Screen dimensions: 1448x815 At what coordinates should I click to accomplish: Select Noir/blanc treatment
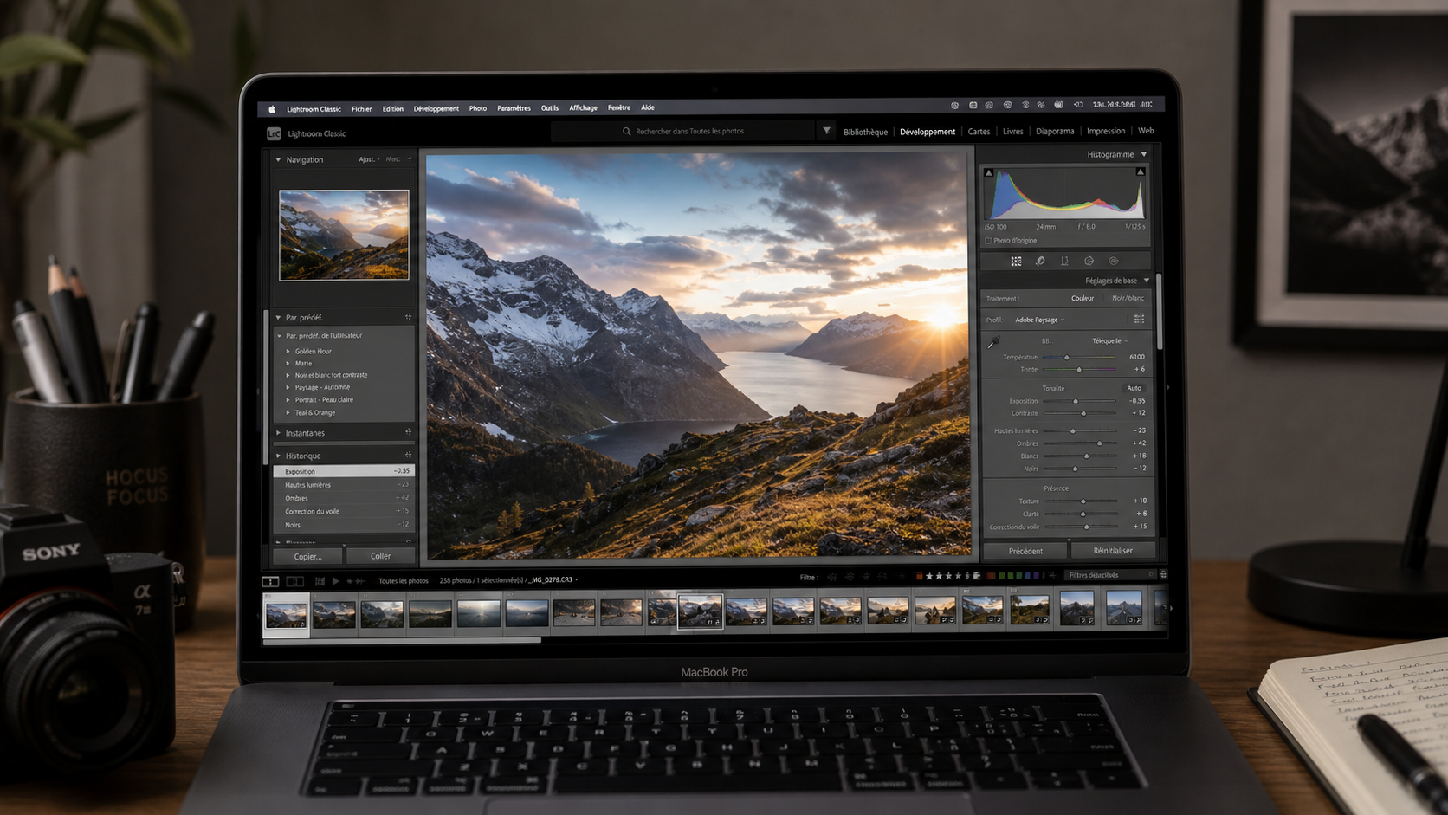[x=1128, y=298]
